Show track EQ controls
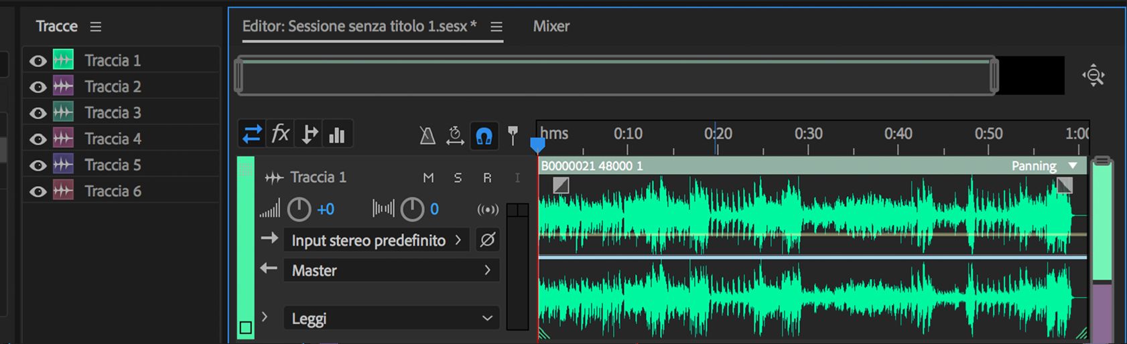1127x344 pixels. (337, 135)
